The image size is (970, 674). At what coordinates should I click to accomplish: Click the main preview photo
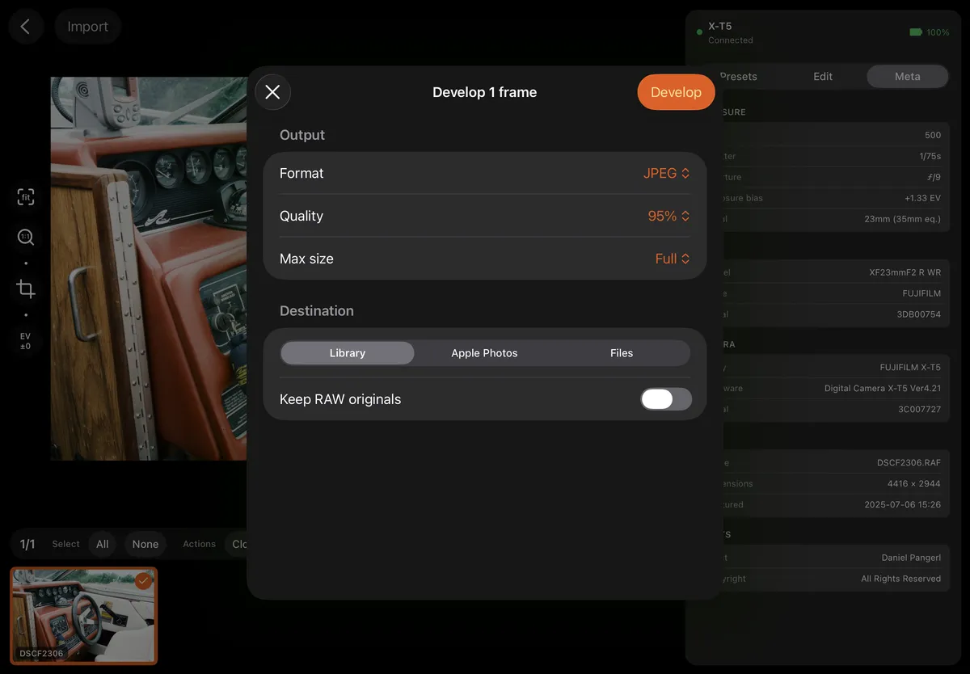pos(149,268)
